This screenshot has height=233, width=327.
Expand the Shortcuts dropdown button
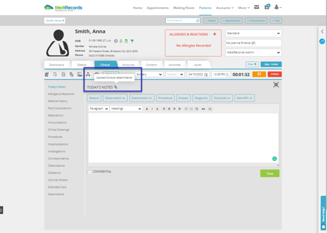coord(222,98)
